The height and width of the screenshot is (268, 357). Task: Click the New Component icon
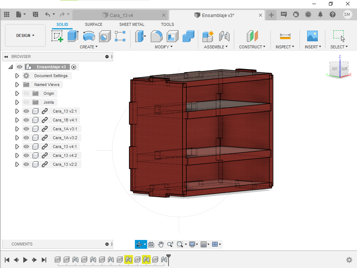coord(208,36)
